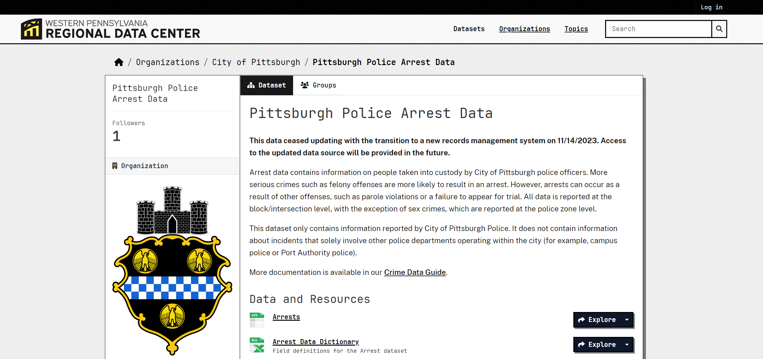This screenshot has height=359, width=763.
Task: Click the Regional Data Center site title
Action: coord(123,29)
